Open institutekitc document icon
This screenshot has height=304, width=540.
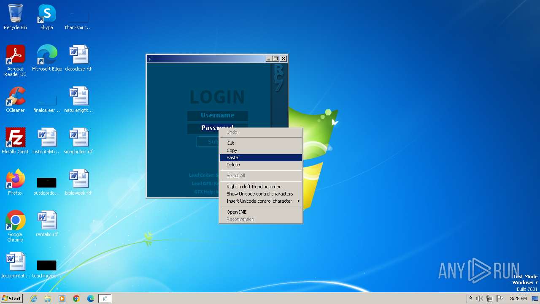coord(47,141)
